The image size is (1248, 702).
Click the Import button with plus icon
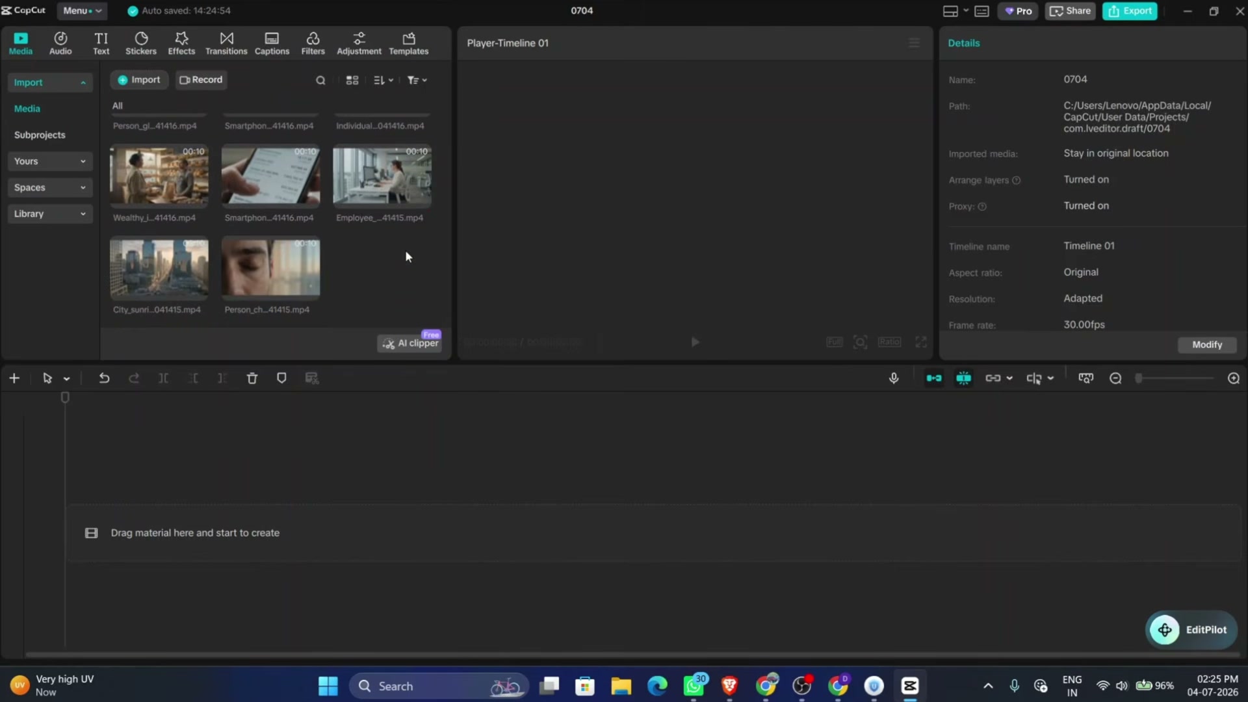click(139, 80)
